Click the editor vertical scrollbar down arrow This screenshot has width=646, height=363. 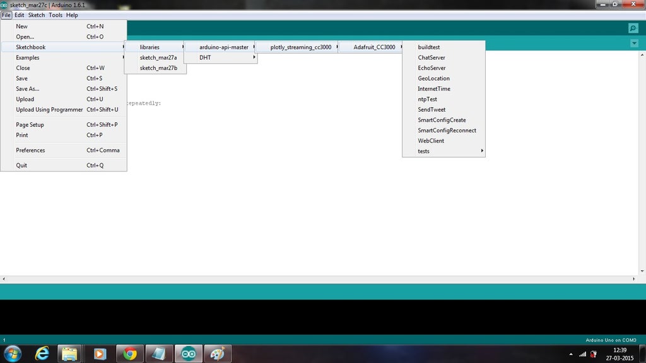(x=642, y=271)
